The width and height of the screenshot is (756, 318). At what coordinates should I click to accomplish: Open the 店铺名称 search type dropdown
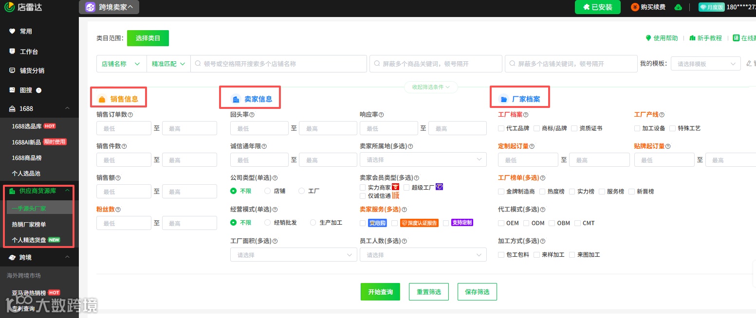121,64
